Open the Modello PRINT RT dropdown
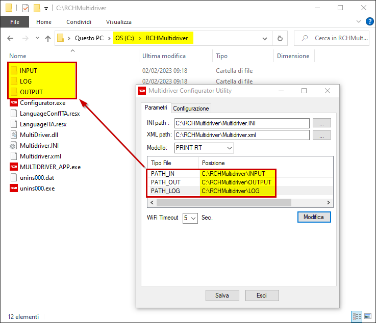 [x=204, y=148]
